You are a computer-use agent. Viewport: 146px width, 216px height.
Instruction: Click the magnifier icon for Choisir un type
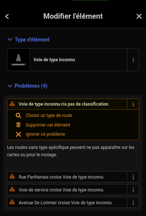point(18,116)
